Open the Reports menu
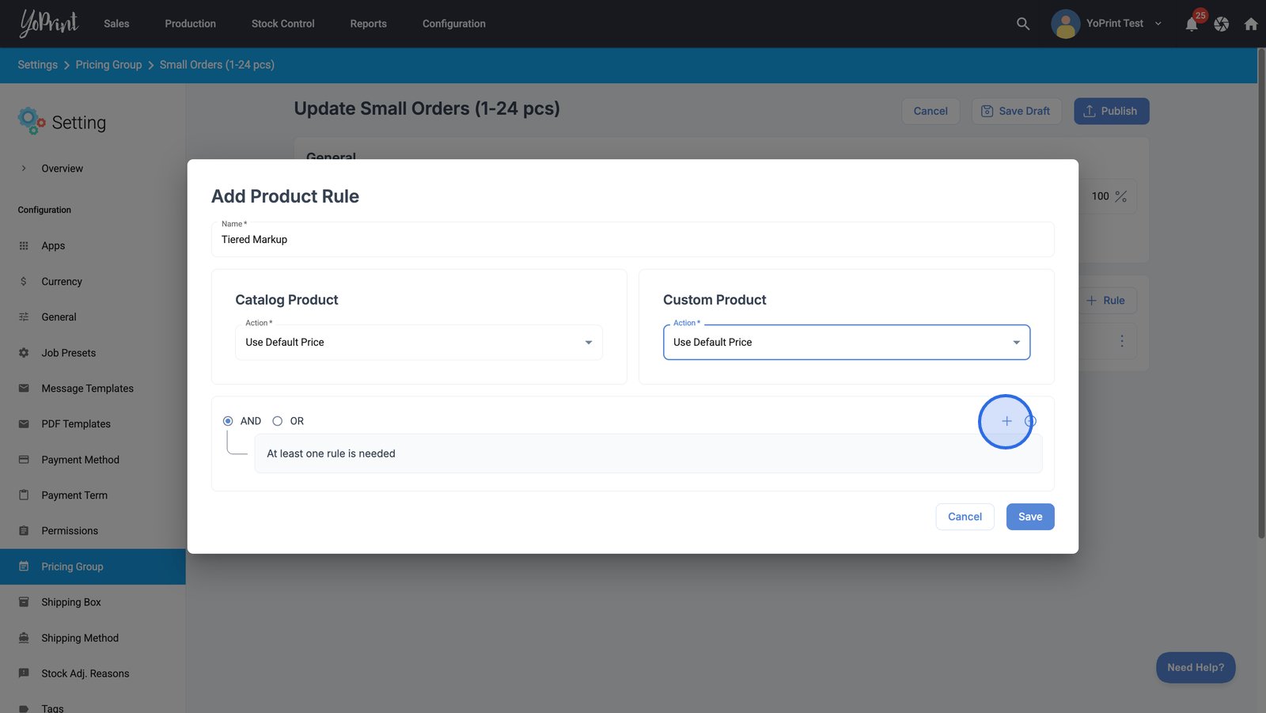This screenshot has height=713, width=1266. [x=368, y=24]
